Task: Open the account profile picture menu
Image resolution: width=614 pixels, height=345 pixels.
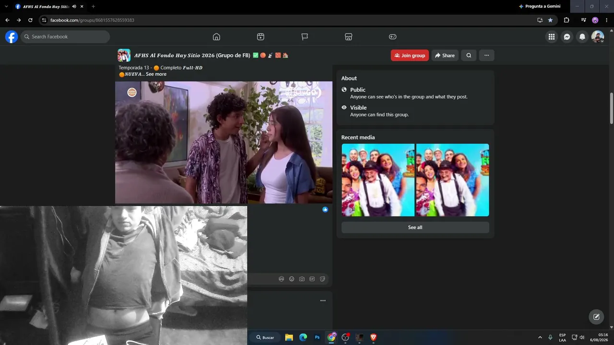Action: click(x=598, y=37)
